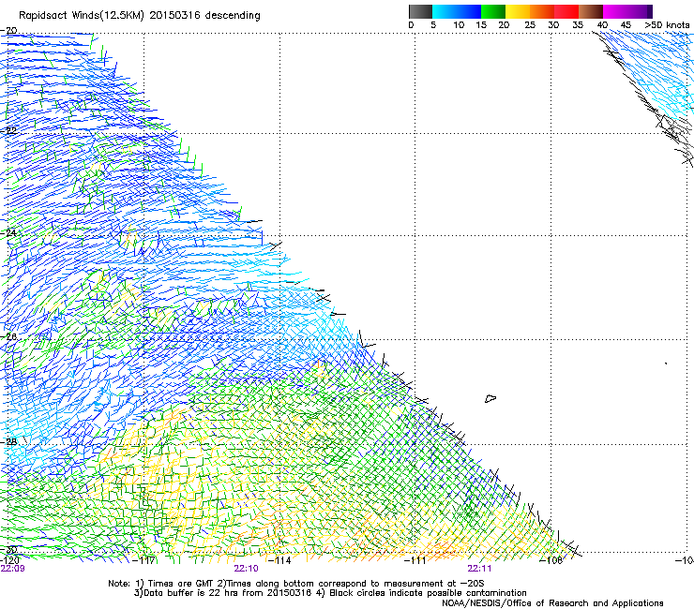The height and width of the screenshot is (609, 694).
Task: Click the purple time label 22:10
Action: pyautogui.click(x=246, y=569)
